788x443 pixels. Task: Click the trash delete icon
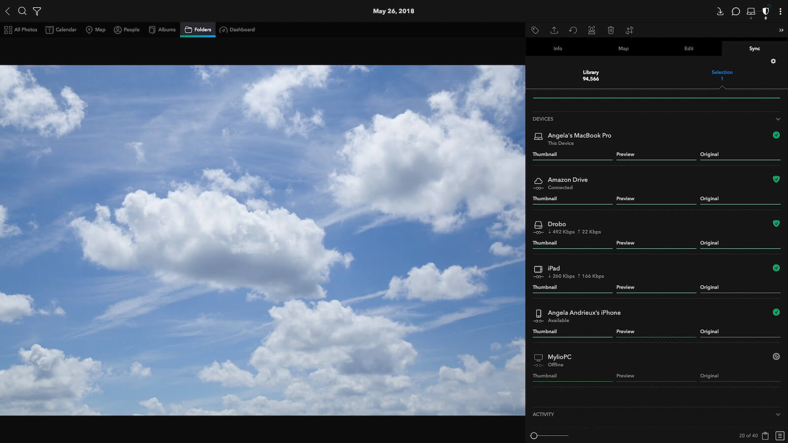point(611,31)
